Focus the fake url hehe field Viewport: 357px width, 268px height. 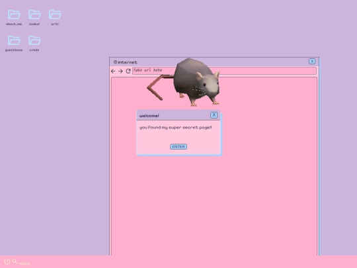(224, 70)
